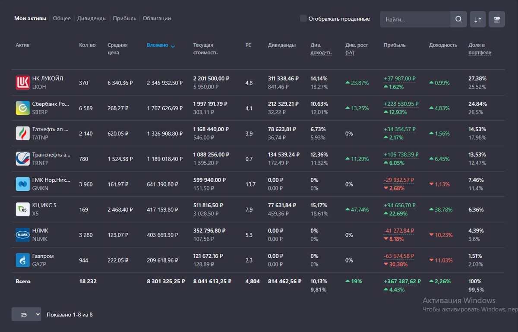The height and width of the screenshot is (332, 518).
Task: Enable the 'Отображать проданные' checkbox
Action: tap(303, 19)
